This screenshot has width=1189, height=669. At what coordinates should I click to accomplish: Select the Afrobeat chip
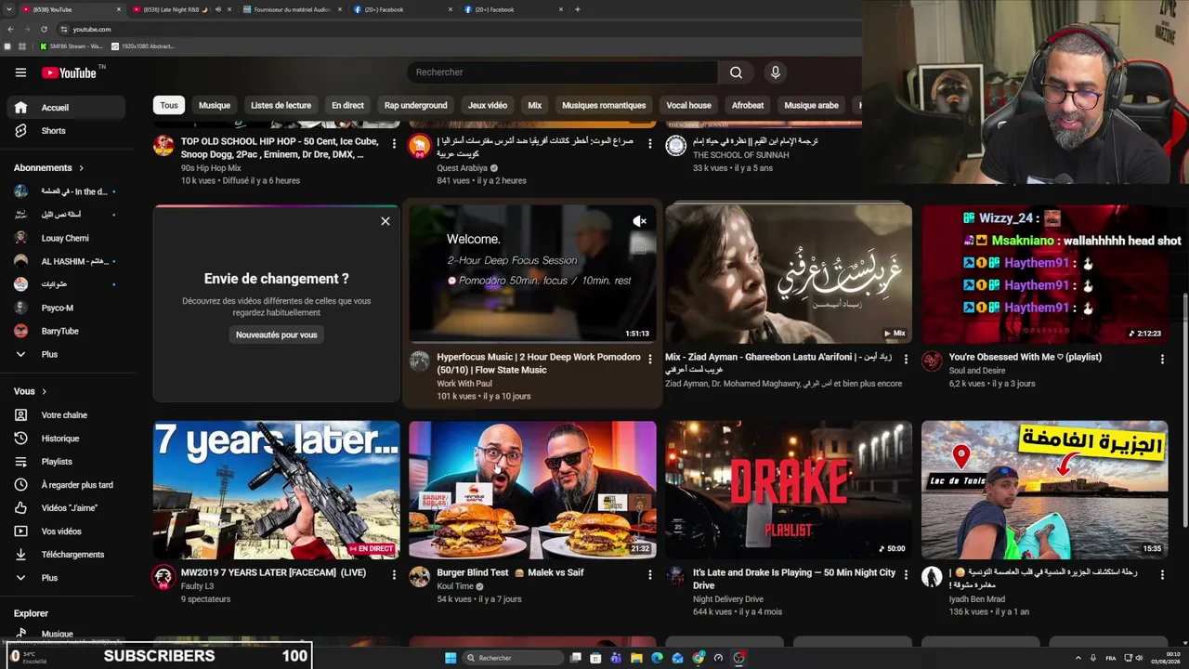[x=748, y=105]
